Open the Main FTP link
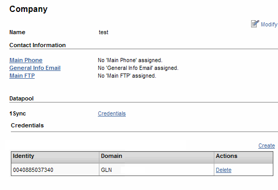This screenshot has width=278, height=190. [22, 76]
